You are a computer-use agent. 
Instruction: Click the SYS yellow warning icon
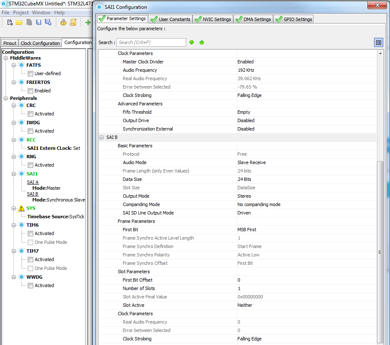click(21, 208)
